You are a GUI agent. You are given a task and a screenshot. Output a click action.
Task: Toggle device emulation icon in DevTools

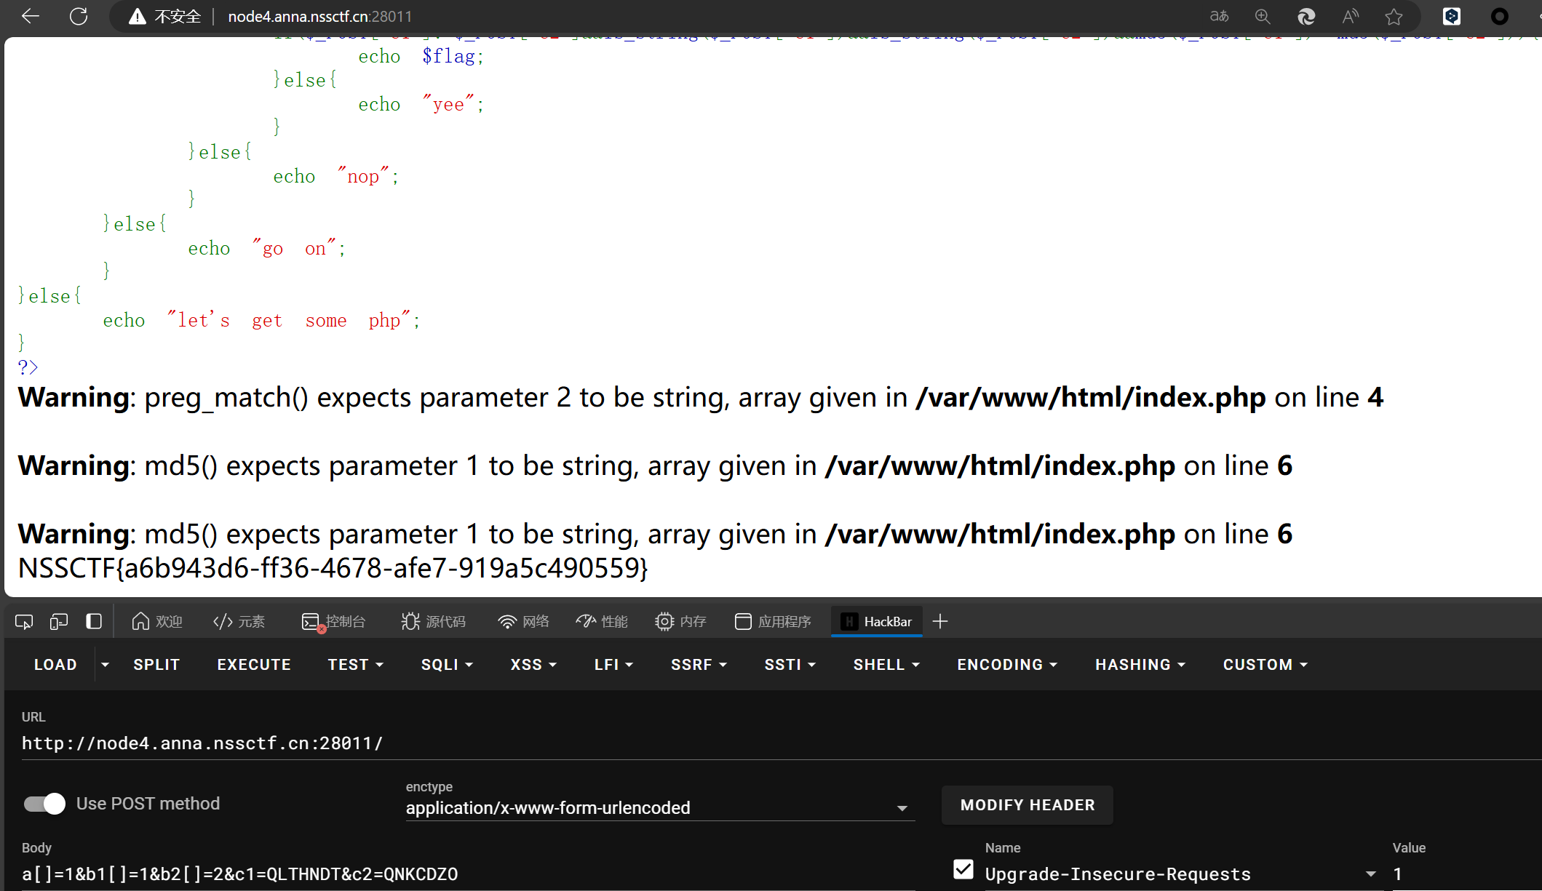59,622
